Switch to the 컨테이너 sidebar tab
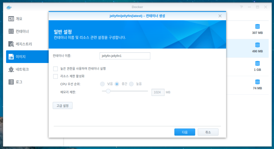 (x=27, y=31)
